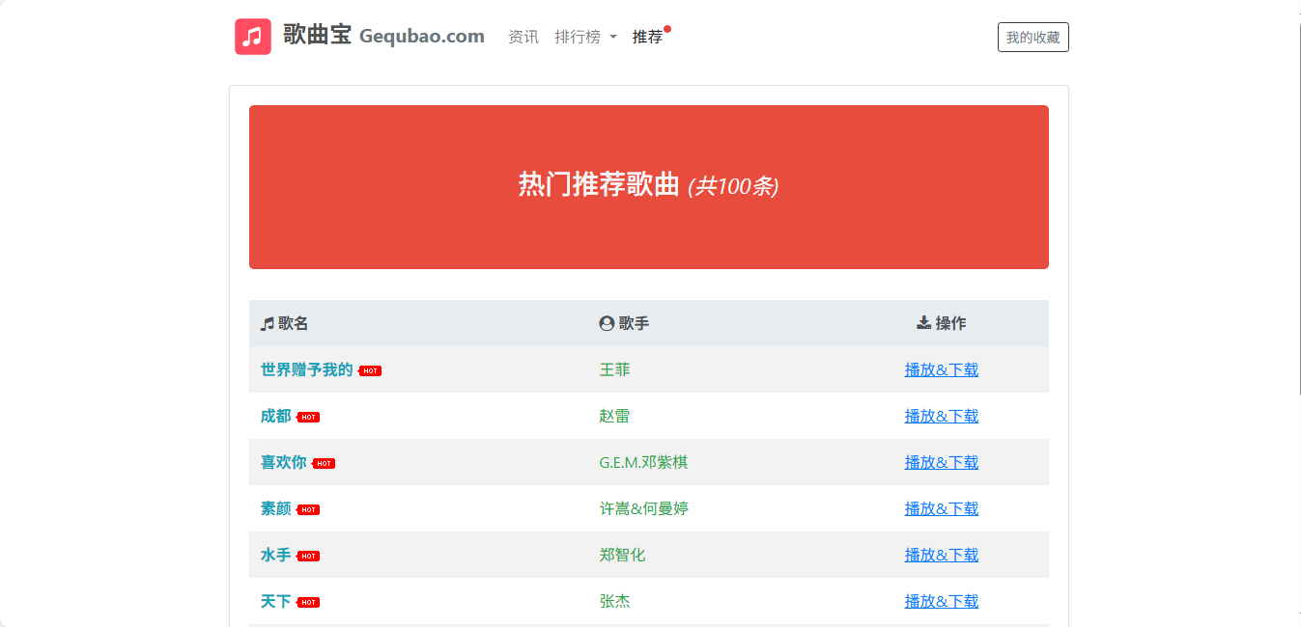The width and height of the screenshot is (1301, 627).
Task: Click the download icon beside 操作
Action: click(x=923, y=323)
